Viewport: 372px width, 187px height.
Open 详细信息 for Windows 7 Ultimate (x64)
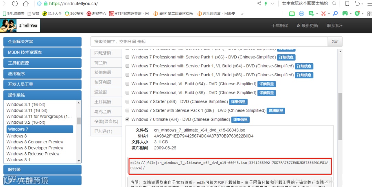click(x=240, y=120)
